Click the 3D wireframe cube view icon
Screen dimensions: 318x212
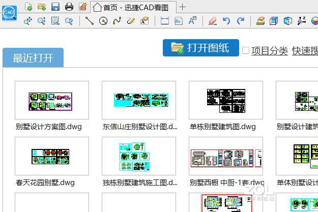[274, 21]
